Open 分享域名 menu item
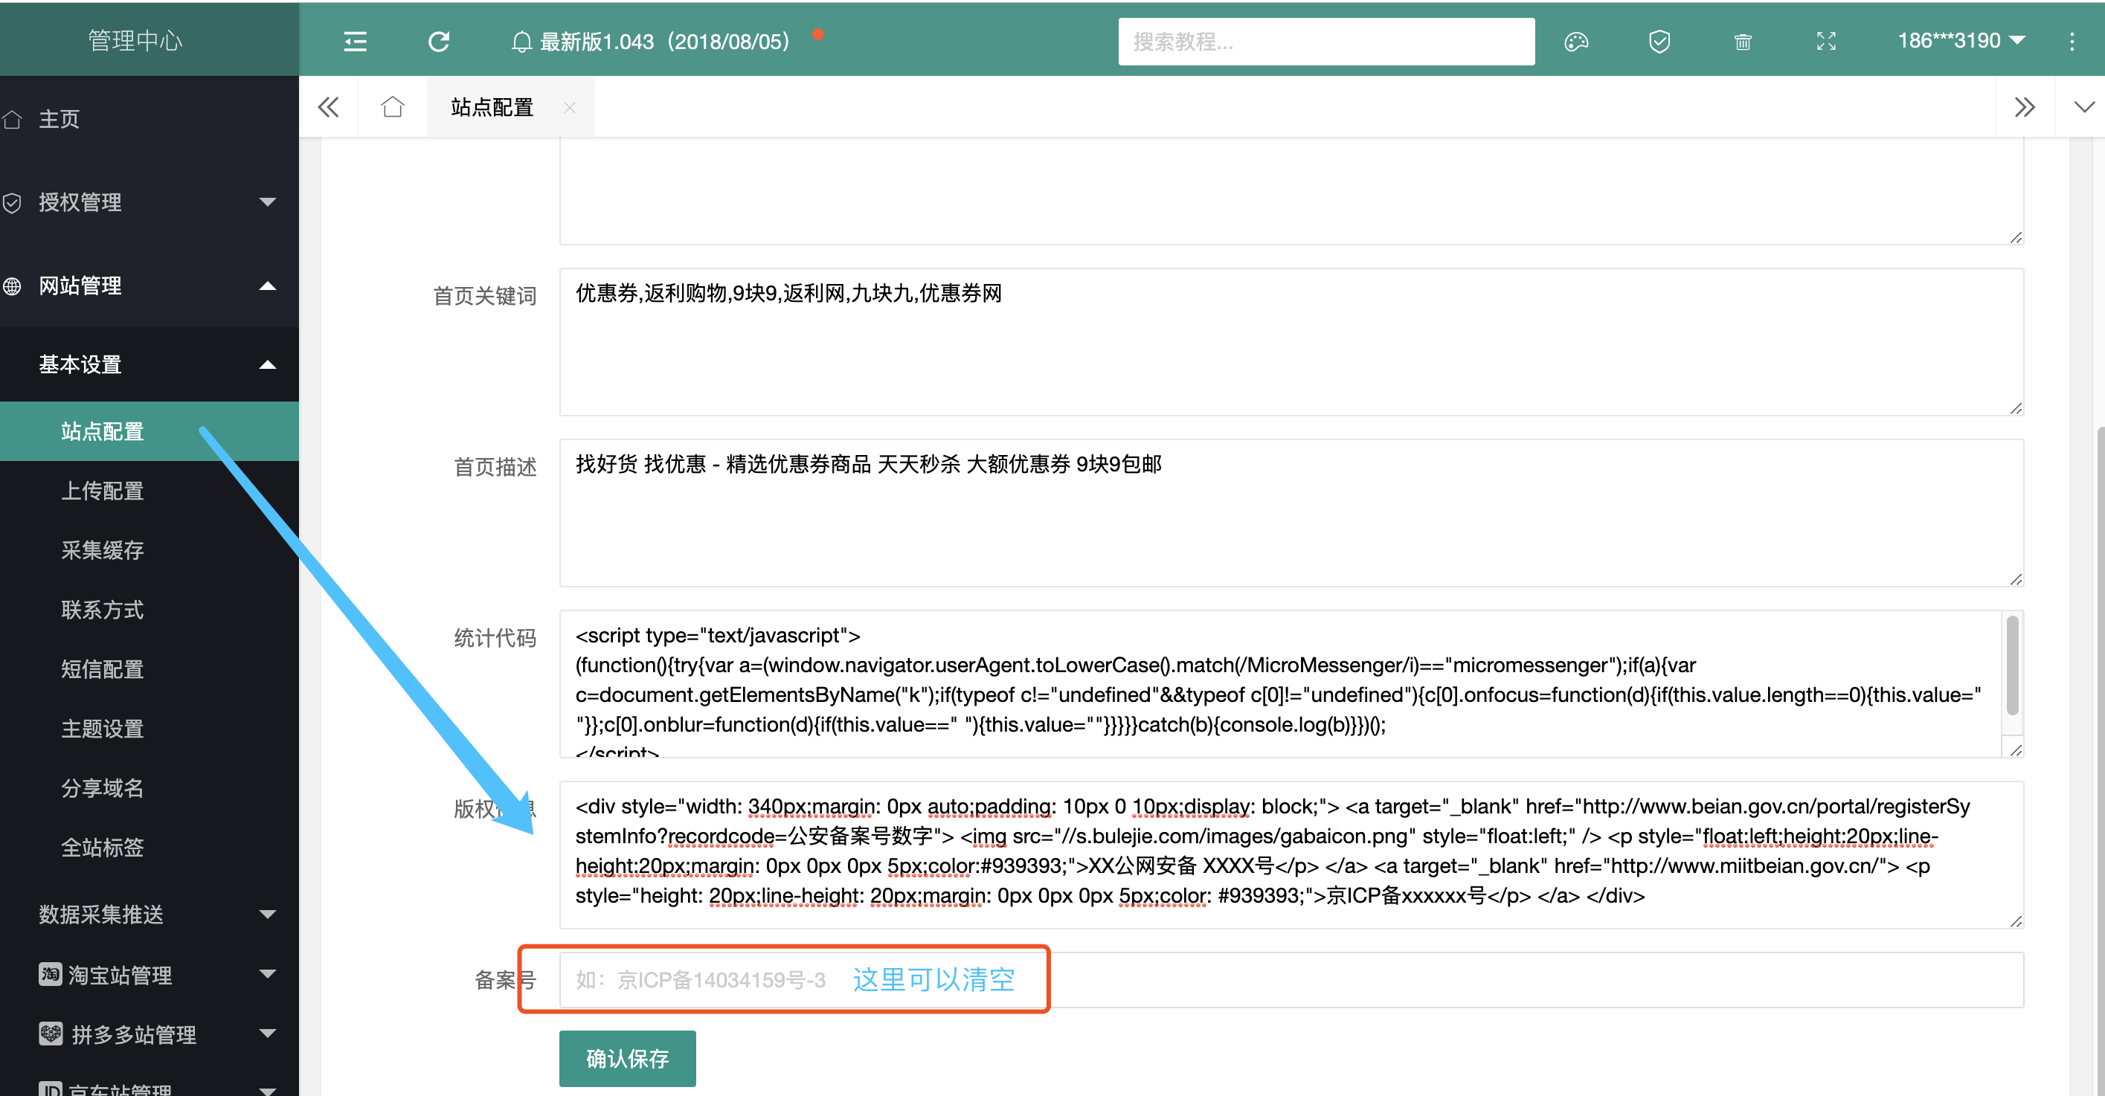This screenshot has height=1096, width=2105. click(x=150, y=788)
